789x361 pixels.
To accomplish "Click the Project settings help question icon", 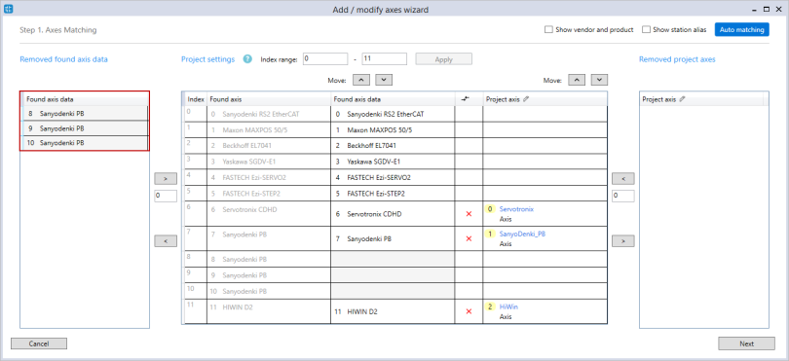I will pyautogui.click(x=247, y=58).
